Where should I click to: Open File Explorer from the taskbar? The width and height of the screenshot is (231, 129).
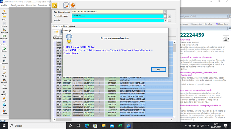point(103,126)
